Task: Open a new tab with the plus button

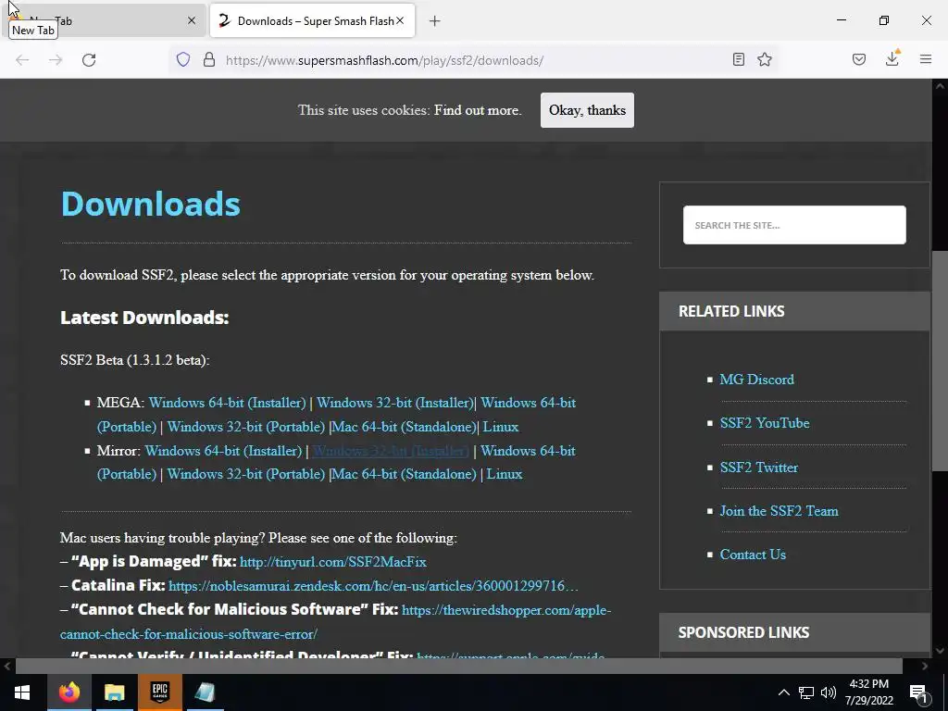Action: pyautogui.click(x=434, y=21)
